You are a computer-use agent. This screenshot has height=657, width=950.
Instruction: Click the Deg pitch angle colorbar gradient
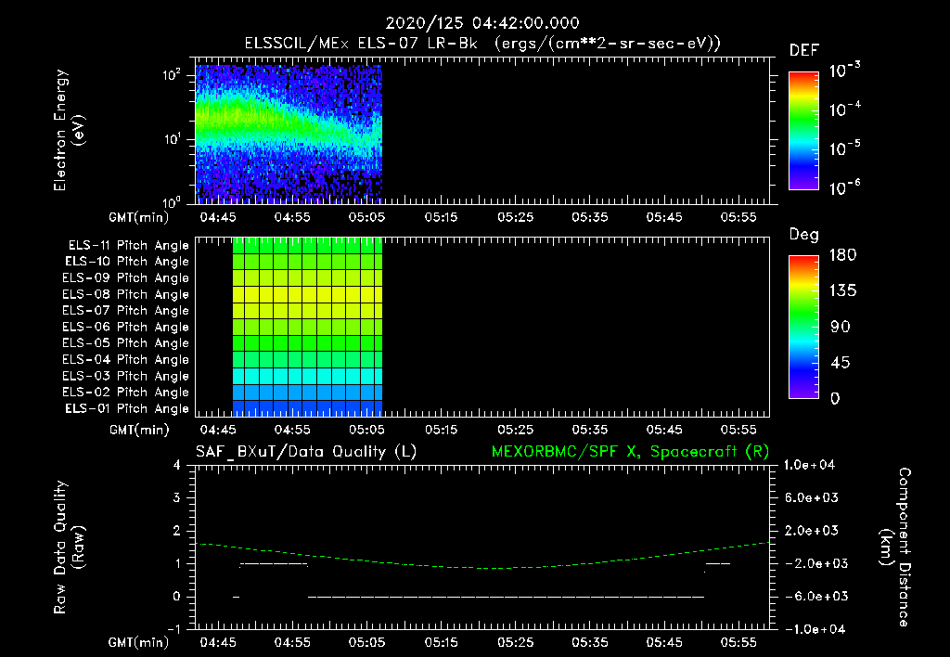point(803,327)
